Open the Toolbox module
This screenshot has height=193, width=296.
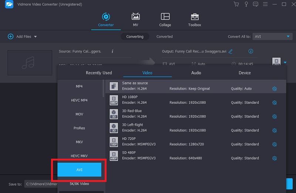tap(194, 19)
